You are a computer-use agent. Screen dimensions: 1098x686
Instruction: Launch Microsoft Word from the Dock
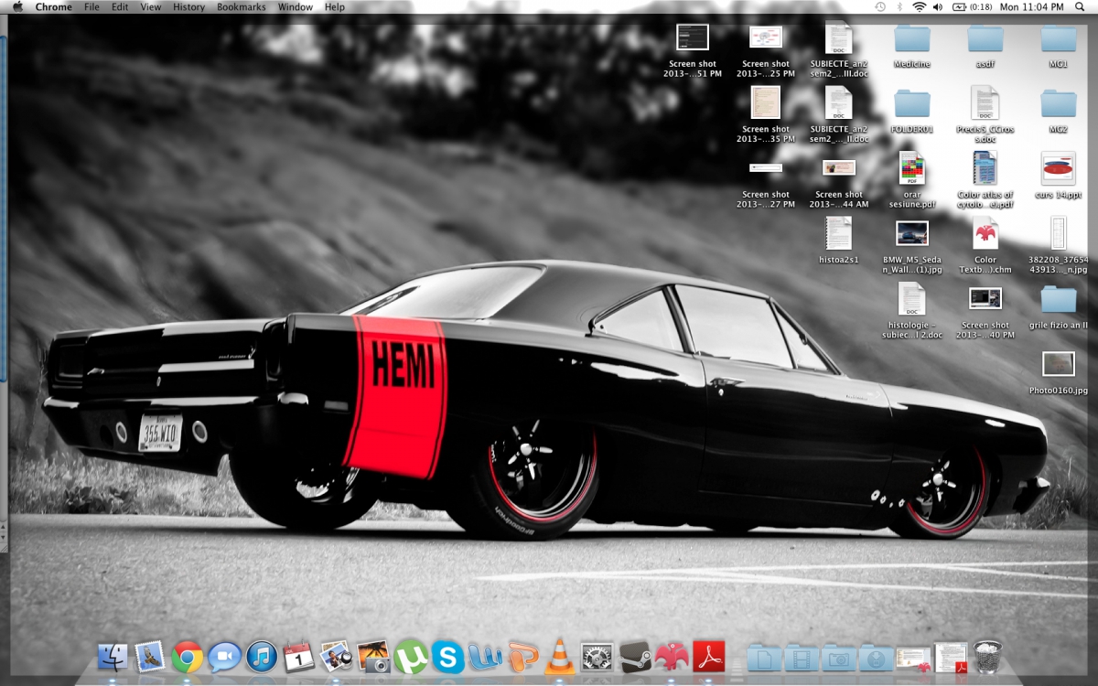pos(485,656)
